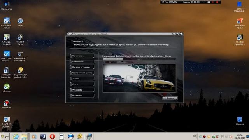The image size is (249, 140).
Task: Open the ВидеоМАСТЕР portable icon
Action: (20, 73)
